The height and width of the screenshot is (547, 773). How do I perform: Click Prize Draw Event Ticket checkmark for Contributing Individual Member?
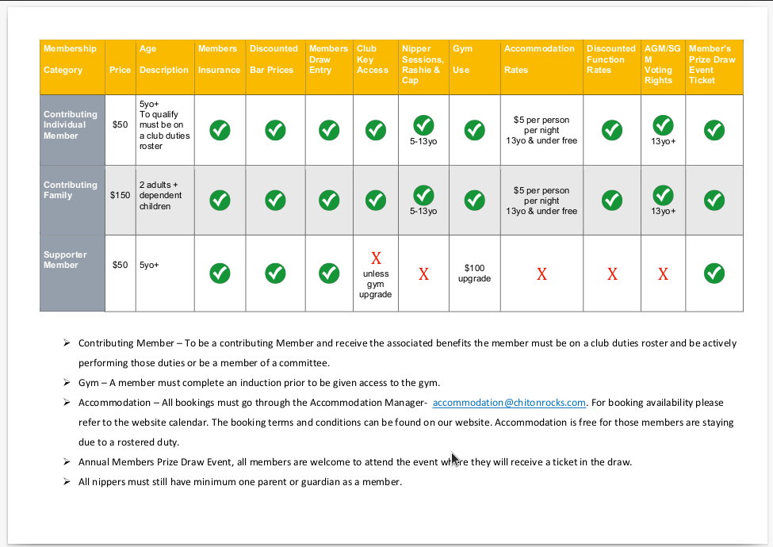(x=714, y=130)
